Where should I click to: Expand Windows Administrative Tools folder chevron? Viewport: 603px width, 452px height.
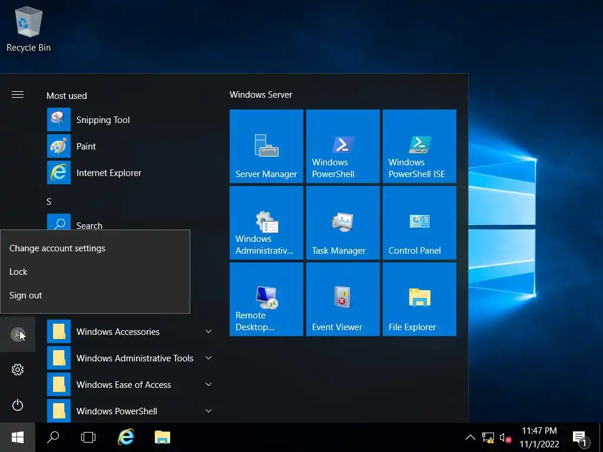click(208, 358)
